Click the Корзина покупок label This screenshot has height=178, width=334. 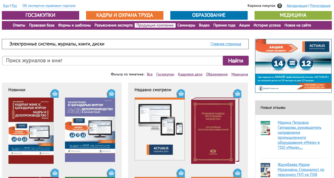coord(261,6)
